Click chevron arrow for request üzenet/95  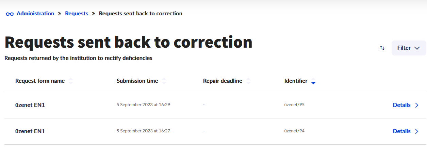pos(417,105)
